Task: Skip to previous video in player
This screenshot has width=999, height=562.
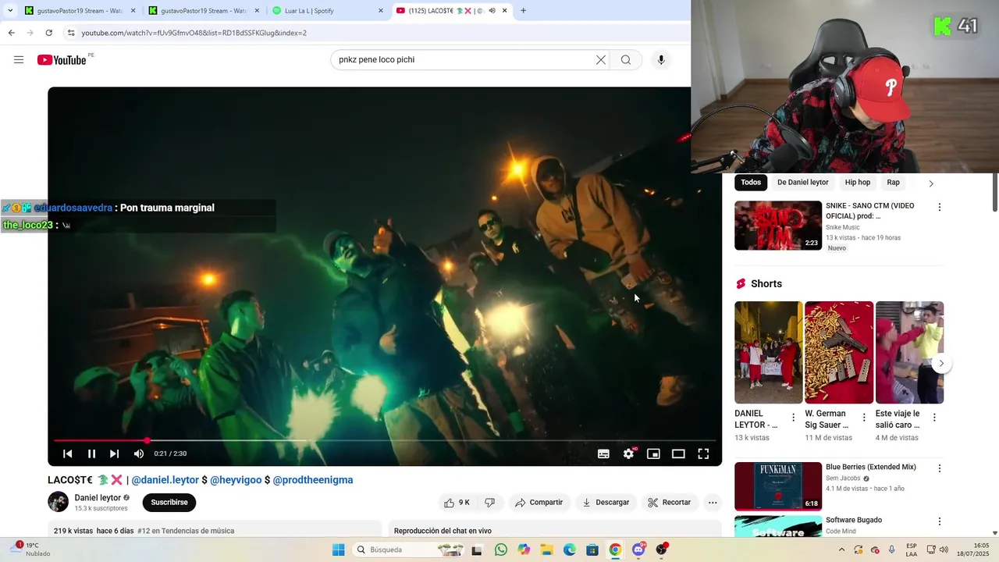Action: coord(68,454)
